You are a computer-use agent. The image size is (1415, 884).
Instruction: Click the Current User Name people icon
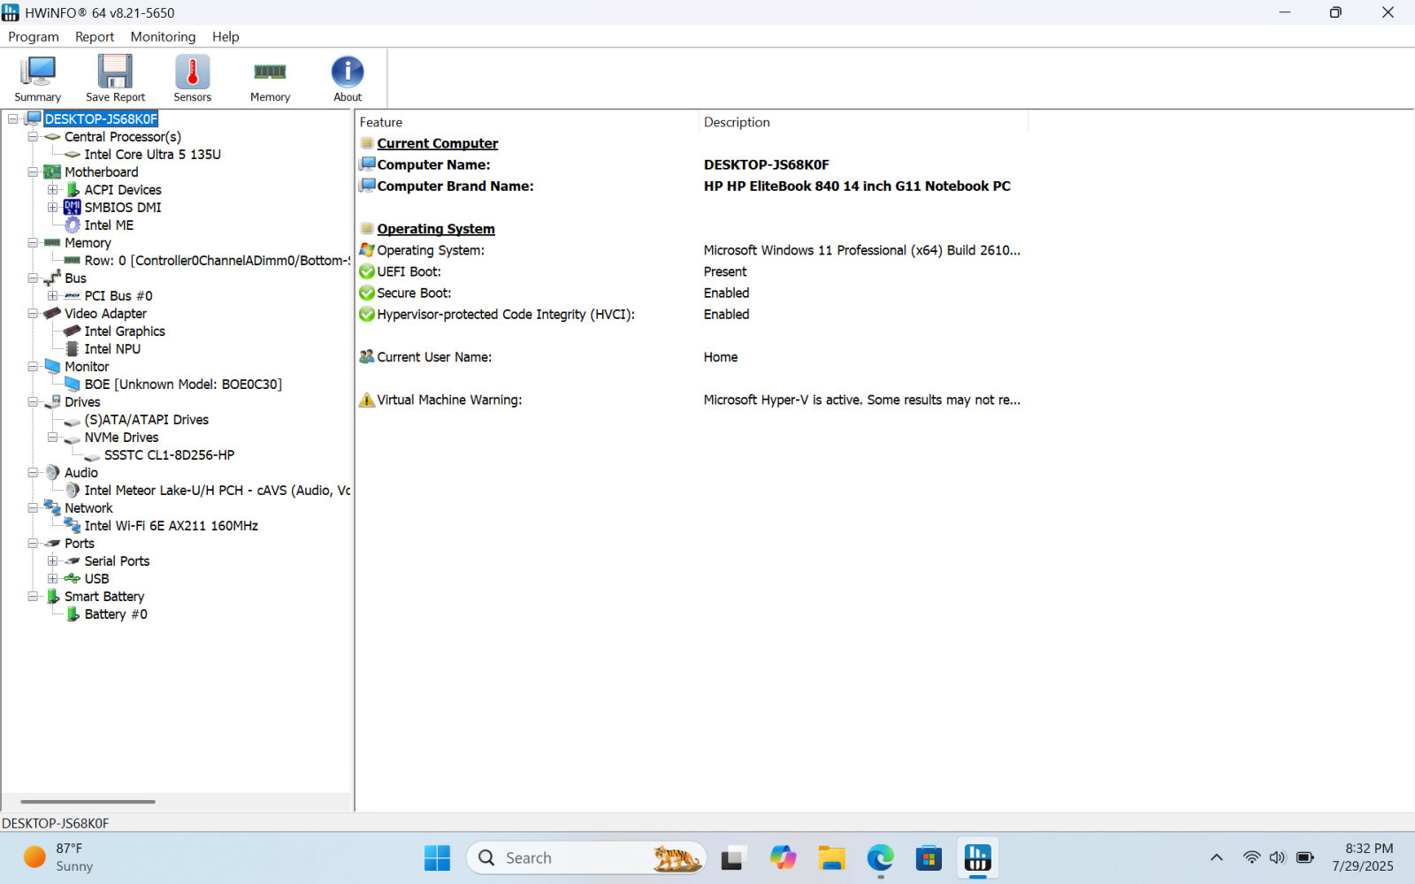point(367,357)
